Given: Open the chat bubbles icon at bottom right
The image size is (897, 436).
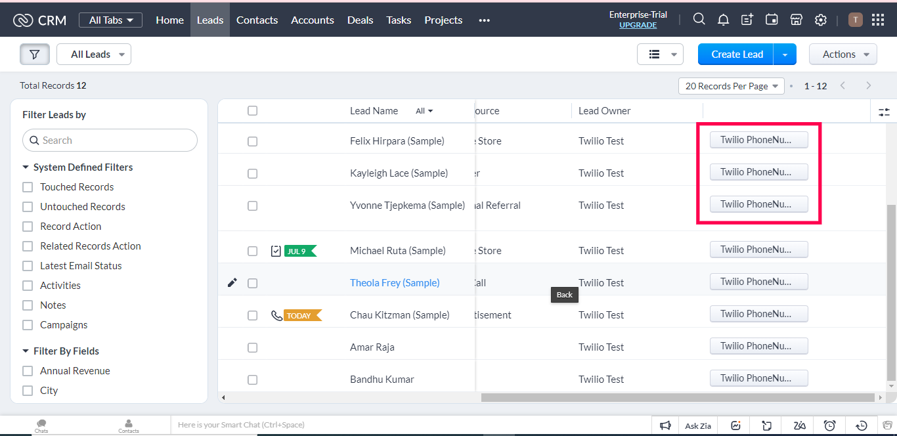Looking at the screenshot, I should coord(888,425).
